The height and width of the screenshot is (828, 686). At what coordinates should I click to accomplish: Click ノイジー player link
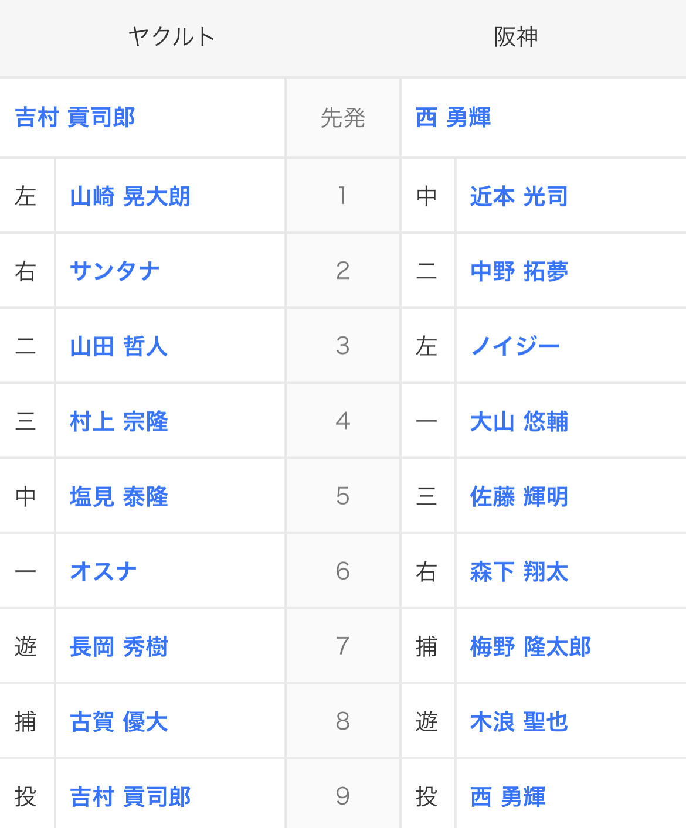[x=515, y=346]
